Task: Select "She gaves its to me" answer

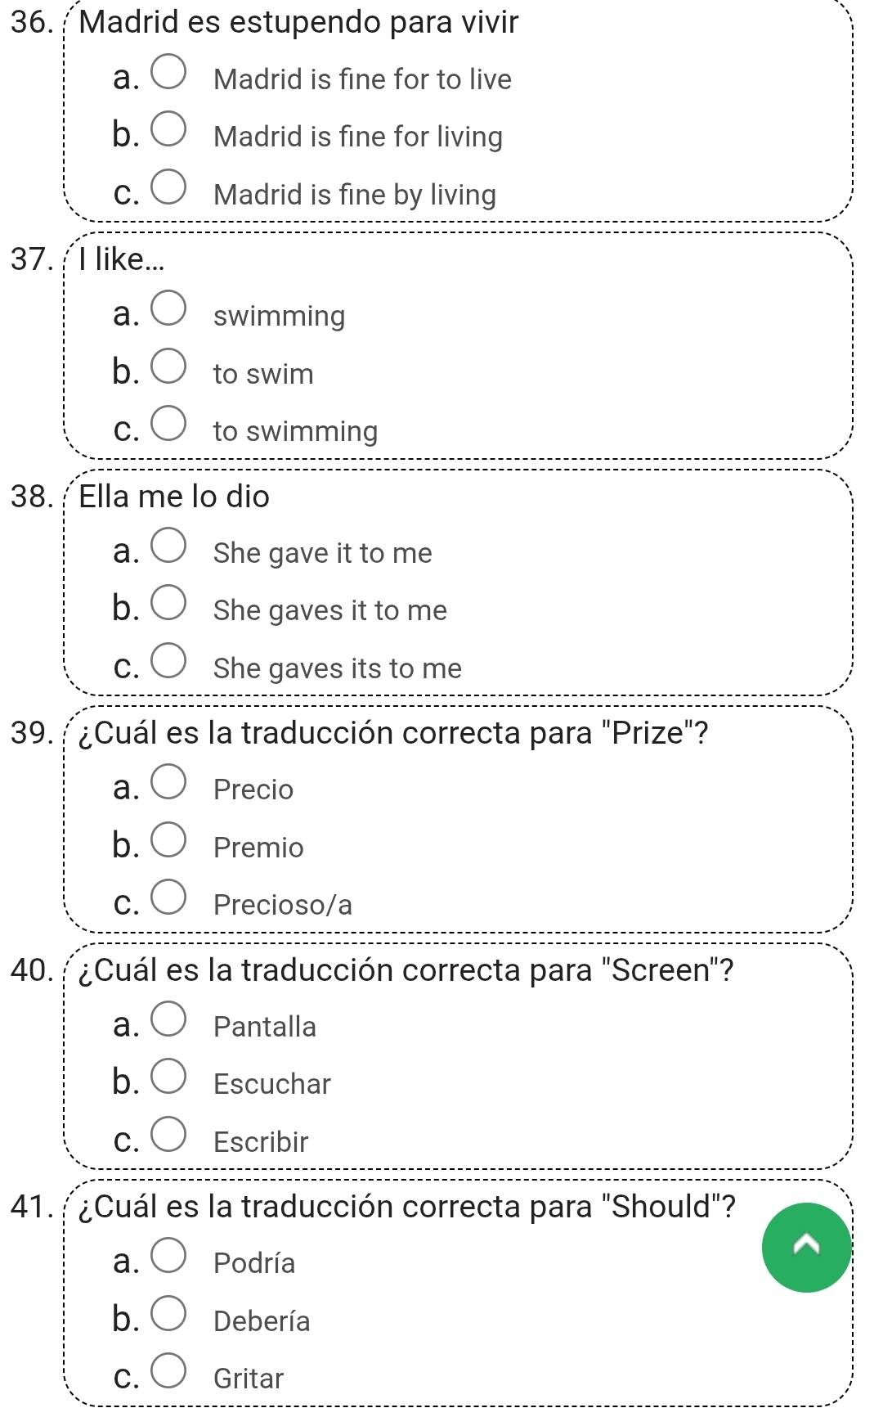Action: 169,659
